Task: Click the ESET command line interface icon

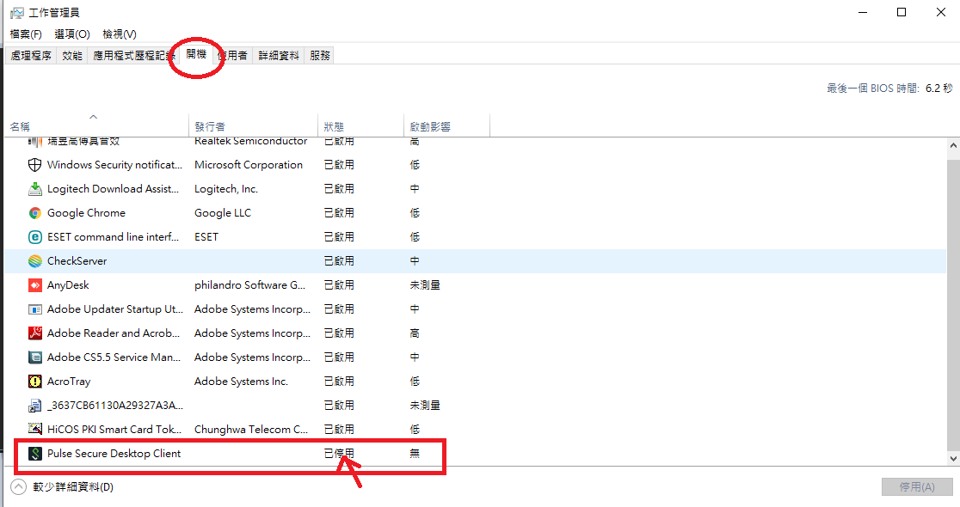Action: click(x=35, y=237)
